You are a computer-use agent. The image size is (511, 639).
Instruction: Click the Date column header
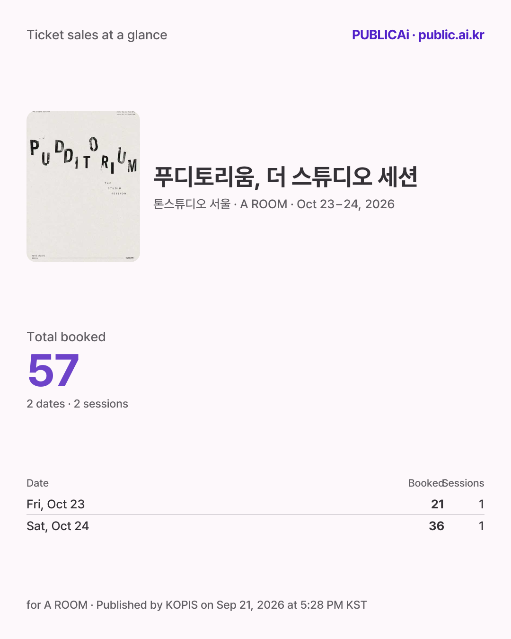click(x=38, y=483)
